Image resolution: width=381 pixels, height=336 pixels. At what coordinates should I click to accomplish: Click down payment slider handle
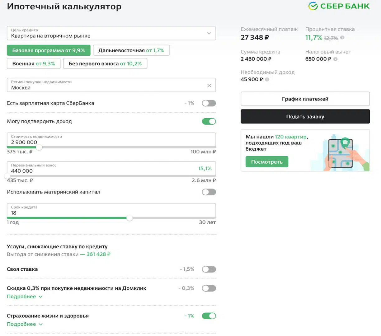coord(7,176)
